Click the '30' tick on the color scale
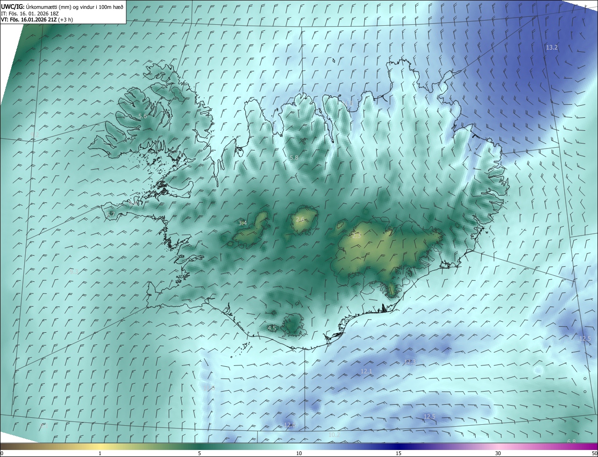 (x=498, y=453)
